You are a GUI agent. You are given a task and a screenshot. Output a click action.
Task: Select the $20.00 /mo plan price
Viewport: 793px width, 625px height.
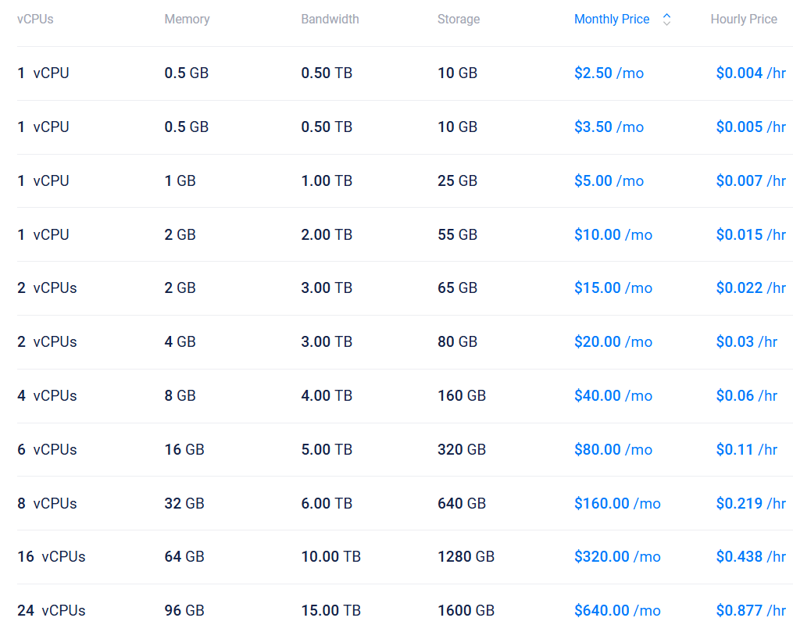613,342
